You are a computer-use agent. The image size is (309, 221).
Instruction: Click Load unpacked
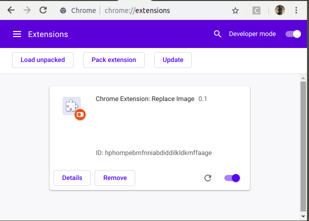[43, 60]
